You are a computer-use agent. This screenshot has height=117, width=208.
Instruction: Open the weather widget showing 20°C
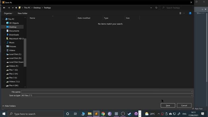click(x=150, y=114)
